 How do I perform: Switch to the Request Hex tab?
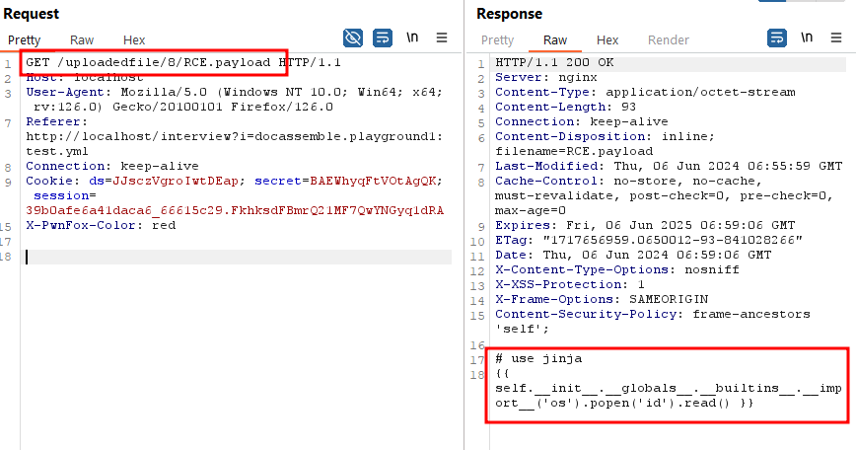pos(134,39)
